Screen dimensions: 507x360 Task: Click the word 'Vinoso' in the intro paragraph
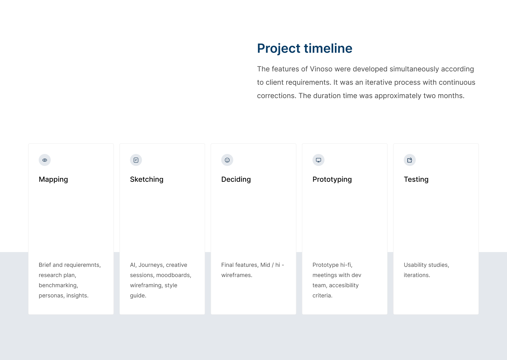pyautogui.click(x=321, y=69)
